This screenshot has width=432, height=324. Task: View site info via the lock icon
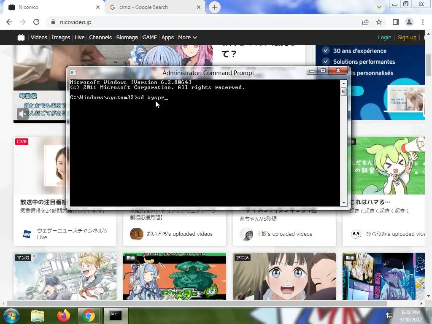pyautogui.click(x=53, y=22)
